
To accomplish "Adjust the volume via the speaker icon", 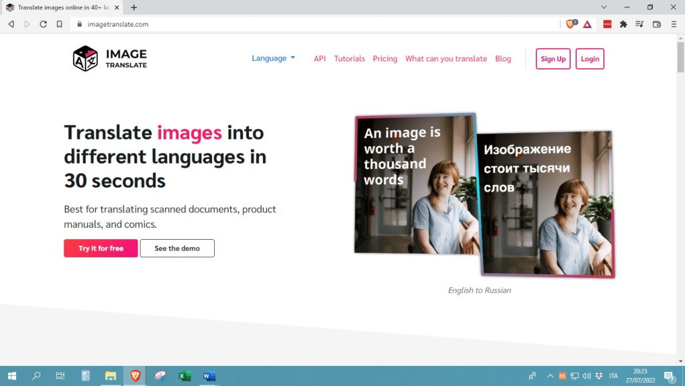I will pyautogui.click(x=587, y=376).
